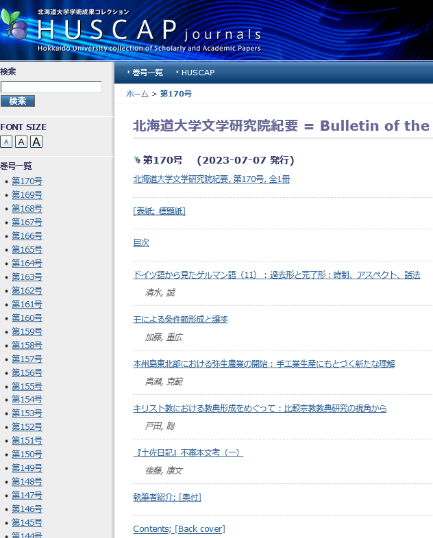Click the 第170号 breadcrumb link
Screen dimensions: 433x538
(x=176, y=94)
